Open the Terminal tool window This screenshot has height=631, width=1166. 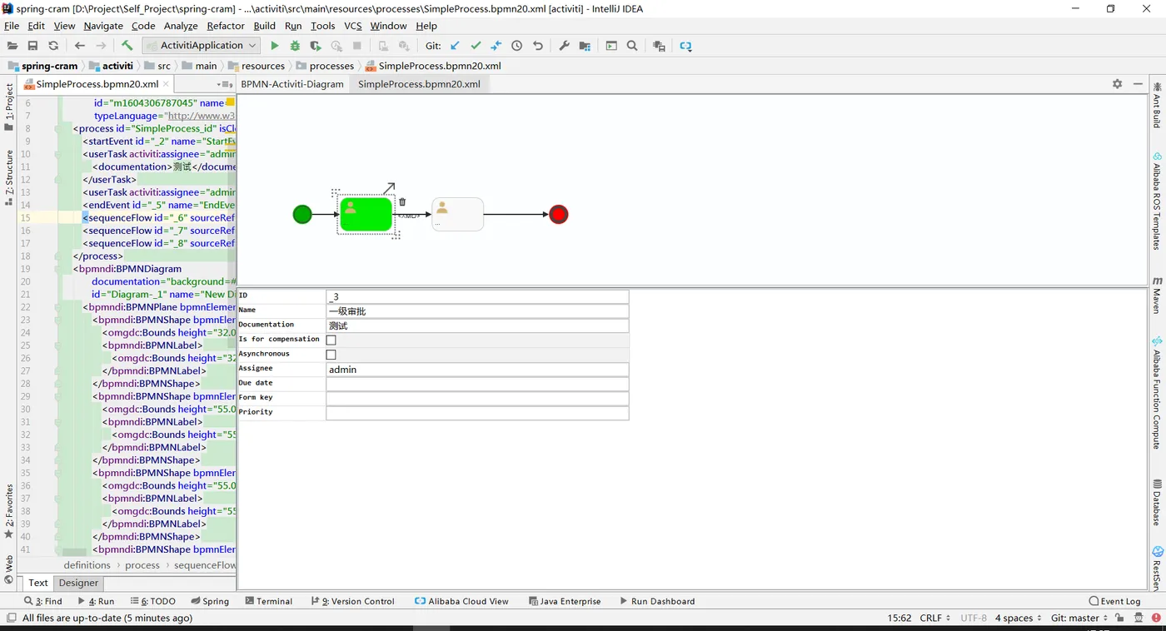(x=269, y=601)
